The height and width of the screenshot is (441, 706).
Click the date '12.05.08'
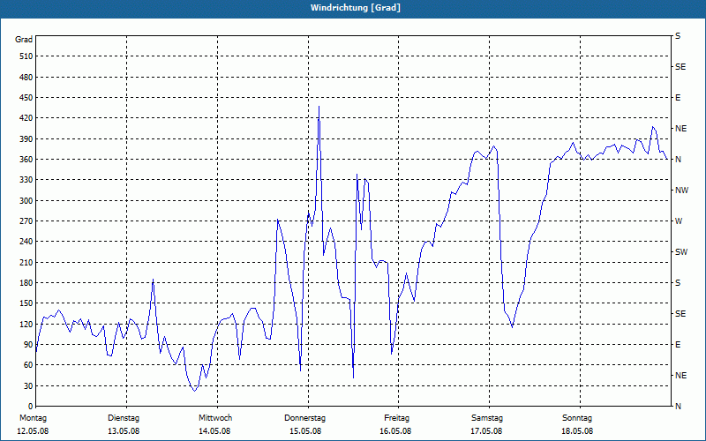click(33, 431)
